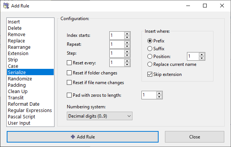Screen dimensions: 231x147
Task: Click the Close button
Action: tap(194, 137)
